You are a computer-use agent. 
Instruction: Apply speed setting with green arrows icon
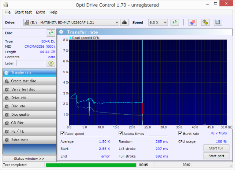point(175,22)
